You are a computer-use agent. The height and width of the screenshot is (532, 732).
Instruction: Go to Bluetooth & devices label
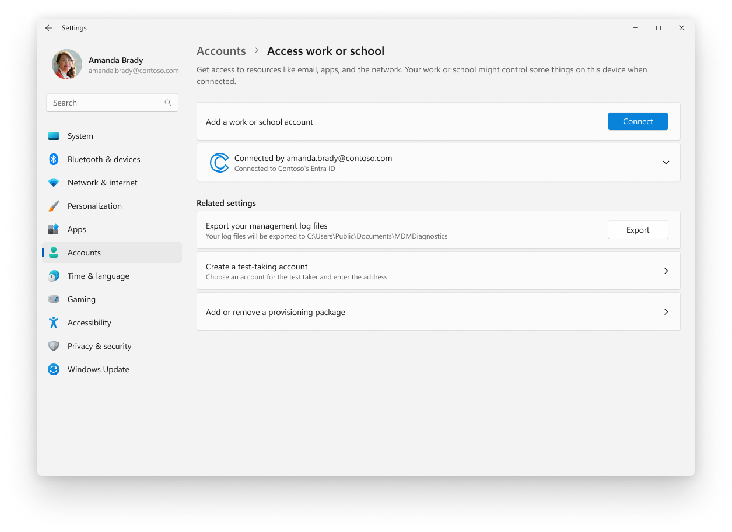(x=104, y=159)
